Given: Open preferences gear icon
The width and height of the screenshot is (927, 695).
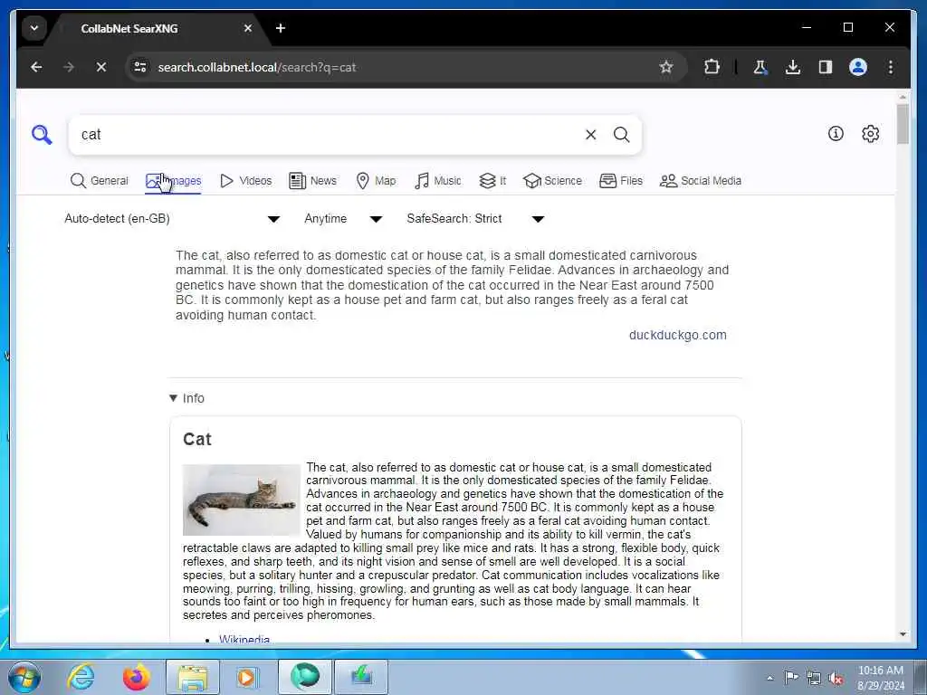Looking at the screenshot, I should click(870, 134).
